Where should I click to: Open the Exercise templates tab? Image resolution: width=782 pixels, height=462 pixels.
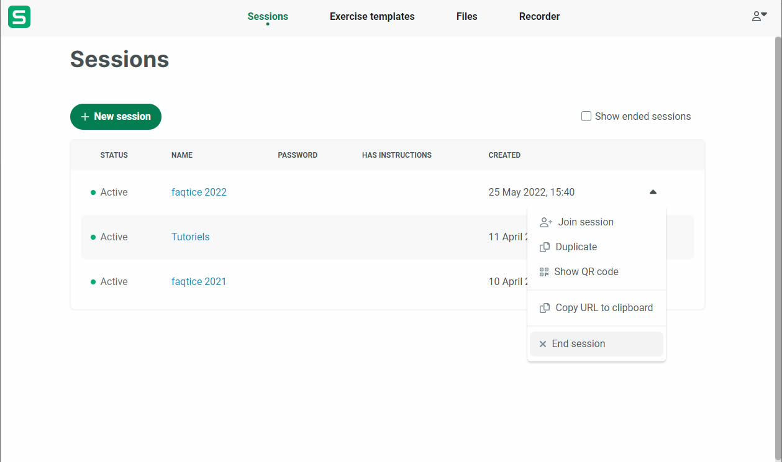372,17
